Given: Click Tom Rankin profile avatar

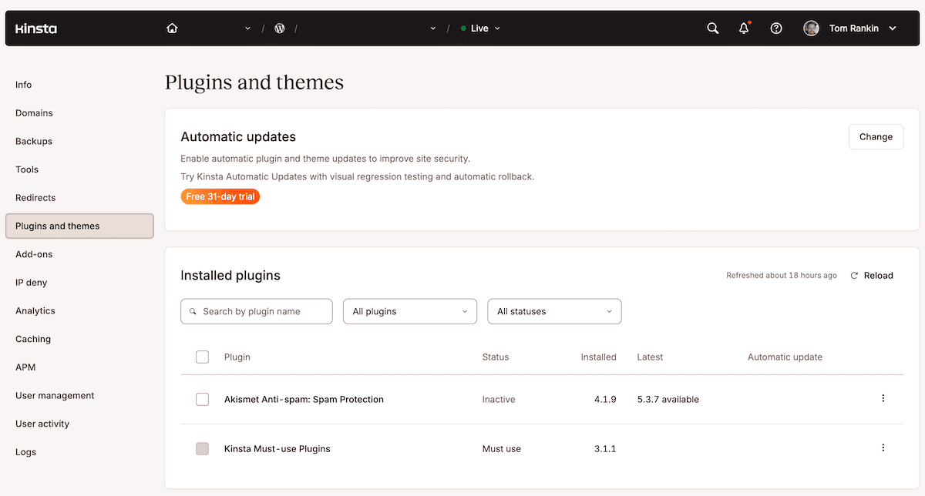Looking at the screenshot, I should pos(811,28).
